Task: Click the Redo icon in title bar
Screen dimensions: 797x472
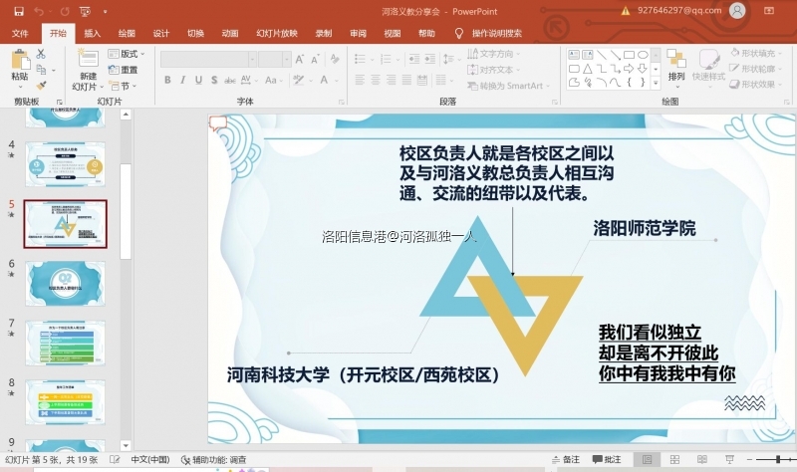Action: point(65,11)
